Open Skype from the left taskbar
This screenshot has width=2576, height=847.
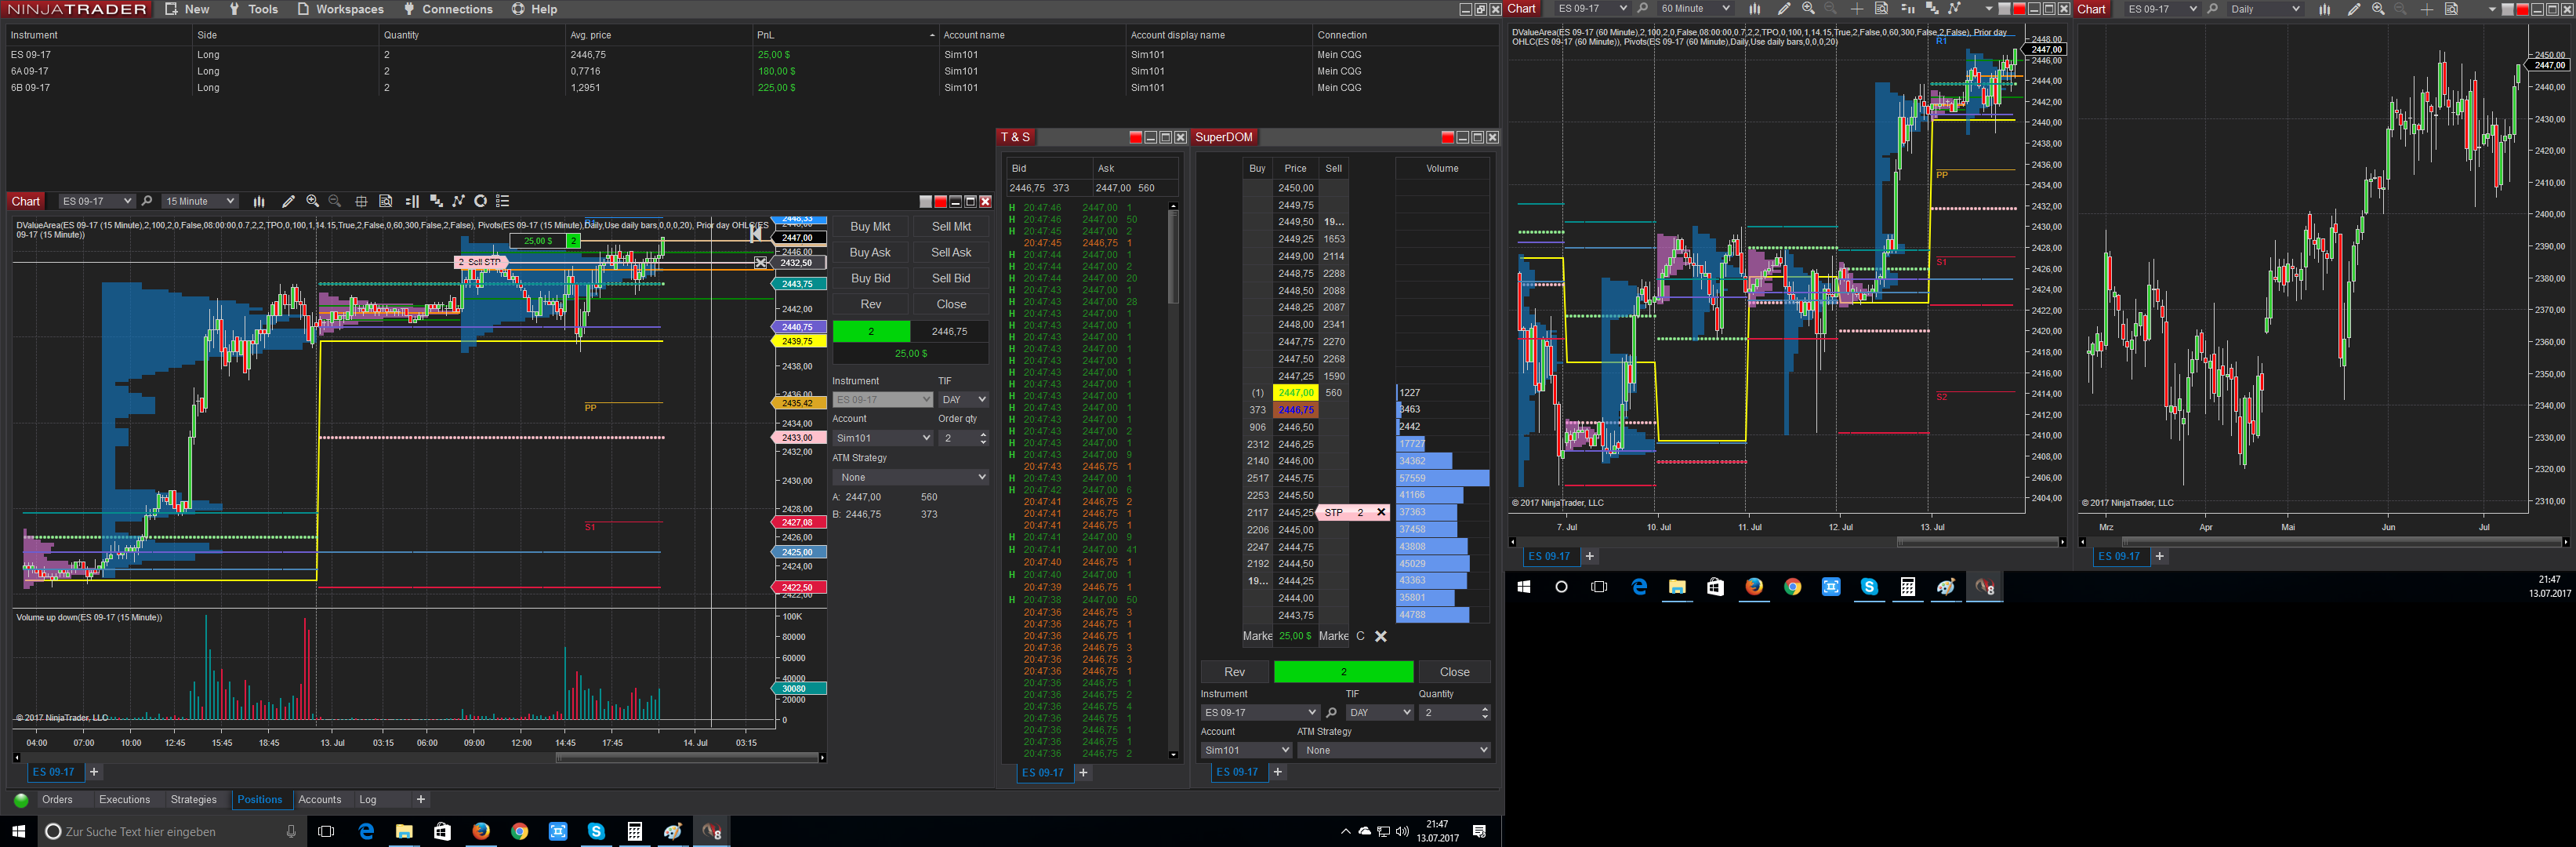[596, 832]
